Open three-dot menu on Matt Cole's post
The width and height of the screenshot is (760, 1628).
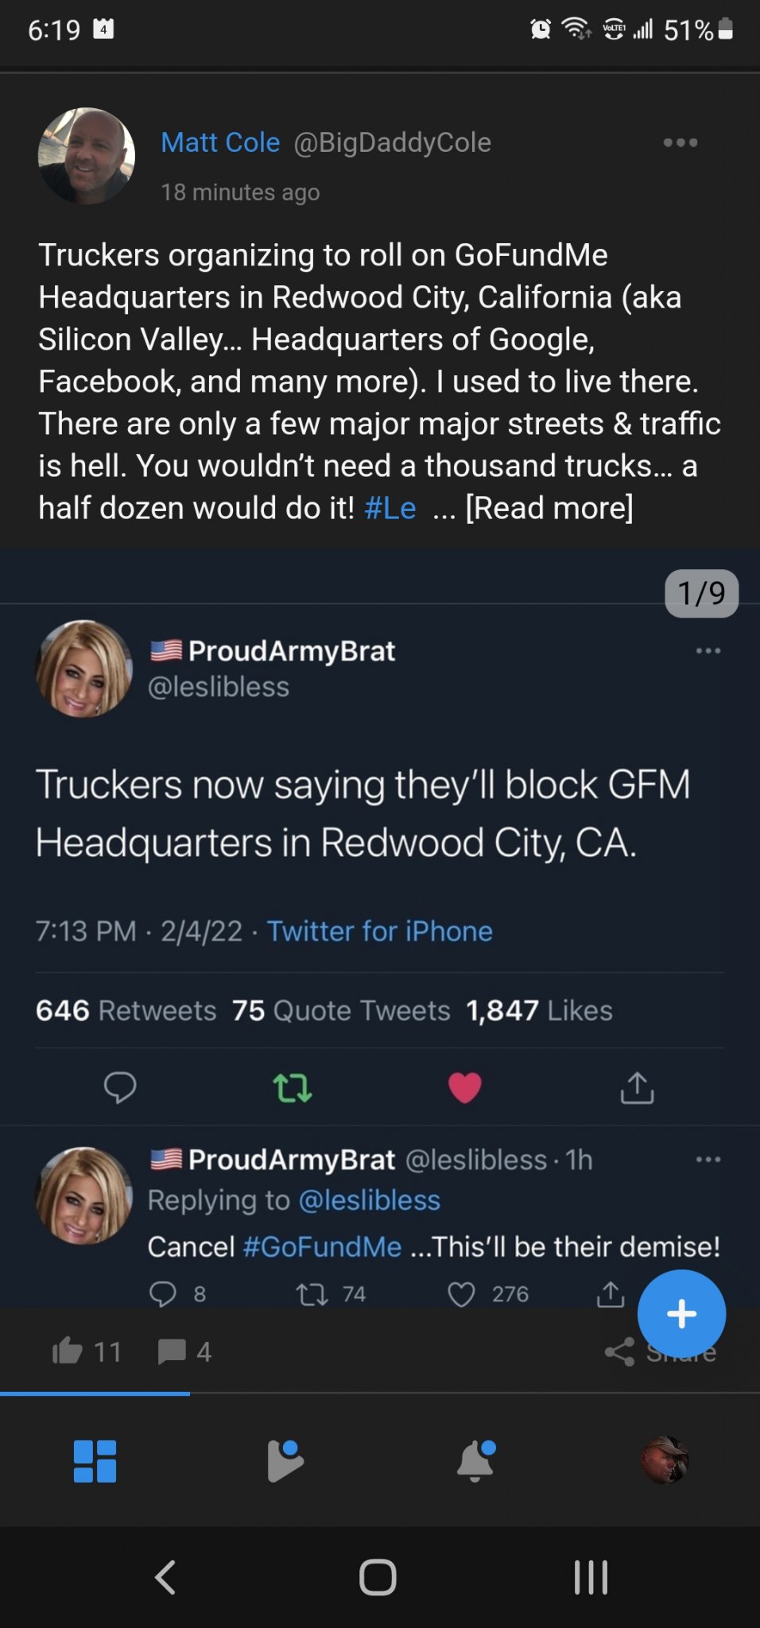click(x=681, y=143)
